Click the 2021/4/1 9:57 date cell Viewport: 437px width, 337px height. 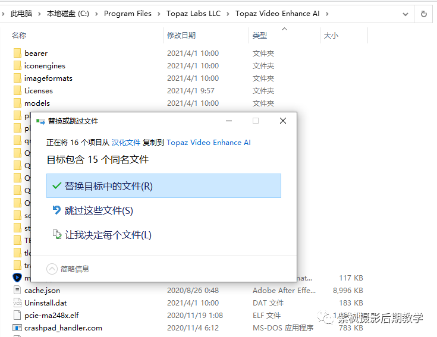point(191,91)
